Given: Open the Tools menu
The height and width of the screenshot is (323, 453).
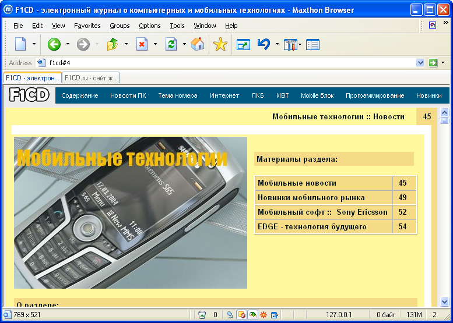Looking at the screenshot, I should pos(177,26).
